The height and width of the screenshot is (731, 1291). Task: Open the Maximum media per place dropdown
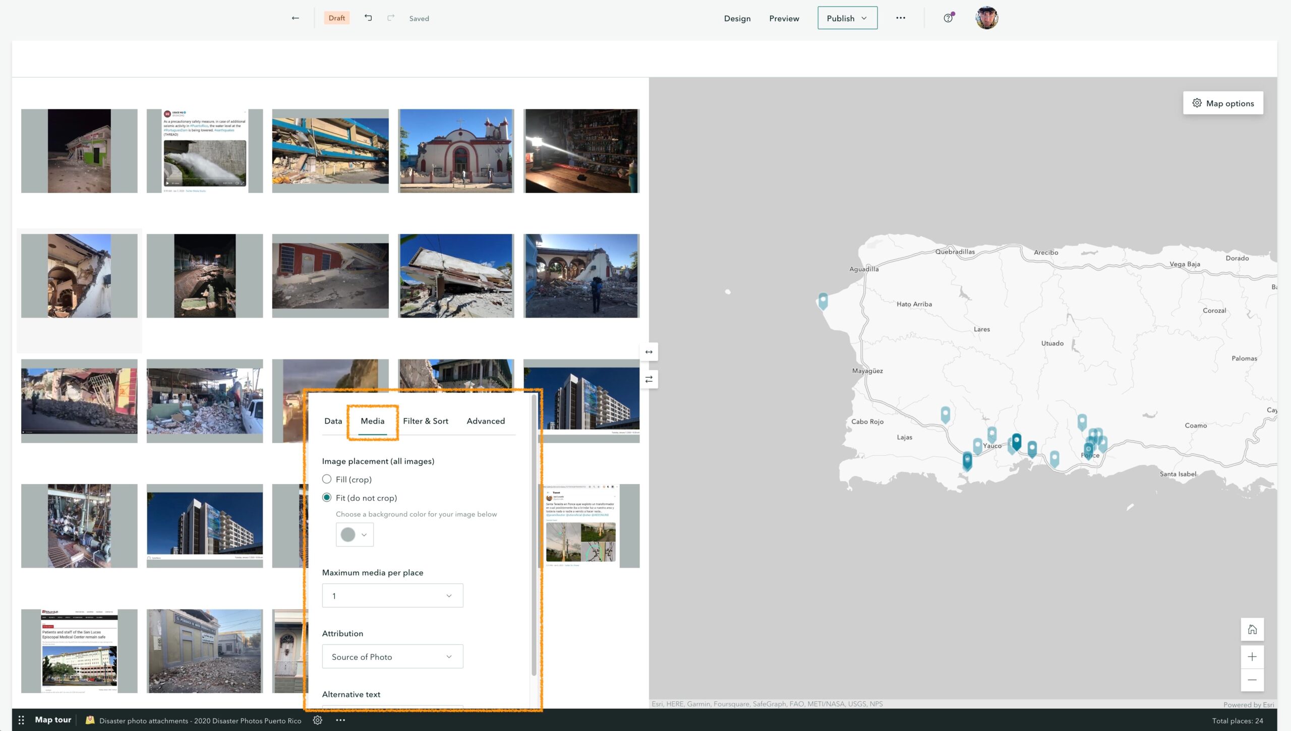point(392,595)
